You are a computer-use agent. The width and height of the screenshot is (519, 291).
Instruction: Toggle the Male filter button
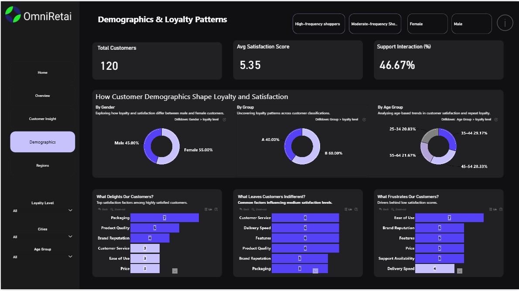(x=471, y=24)
